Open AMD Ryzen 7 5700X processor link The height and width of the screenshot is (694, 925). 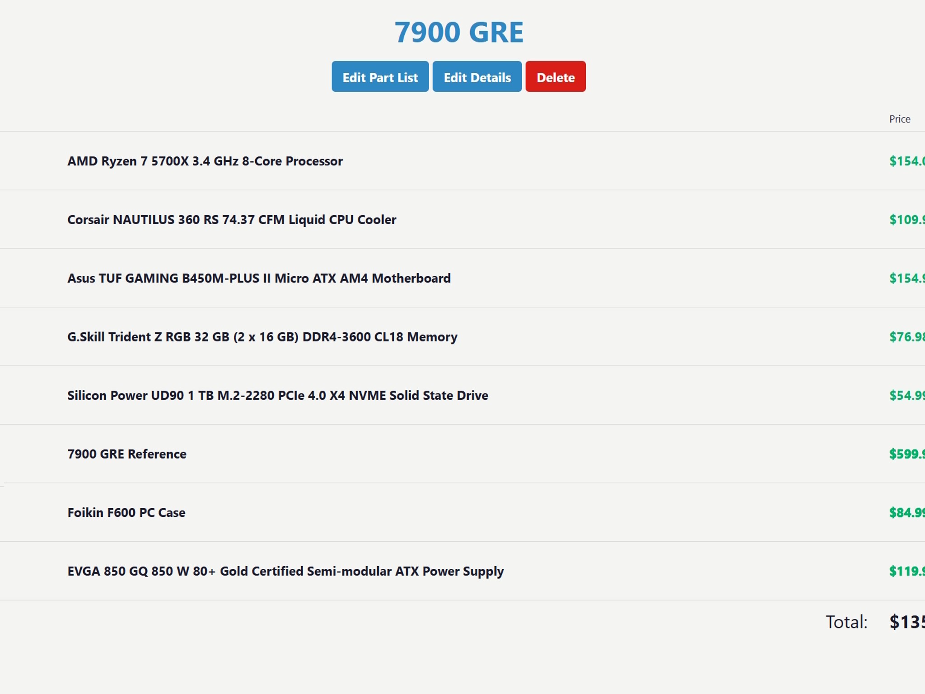(205, 161)
